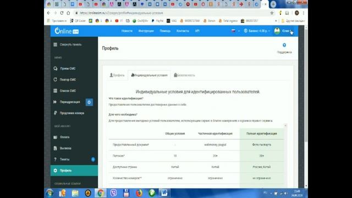352x198 pixels.
Task: Open the user account dropdown
Action: [283, 31]
